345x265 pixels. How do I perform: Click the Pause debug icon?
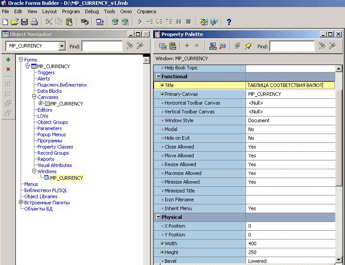coord(179,22)
